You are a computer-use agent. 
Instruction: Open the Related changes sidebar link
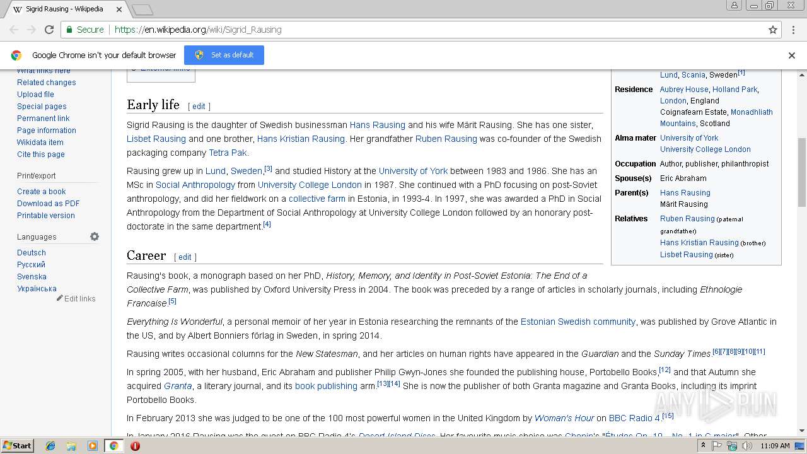(x=47, y=83)
